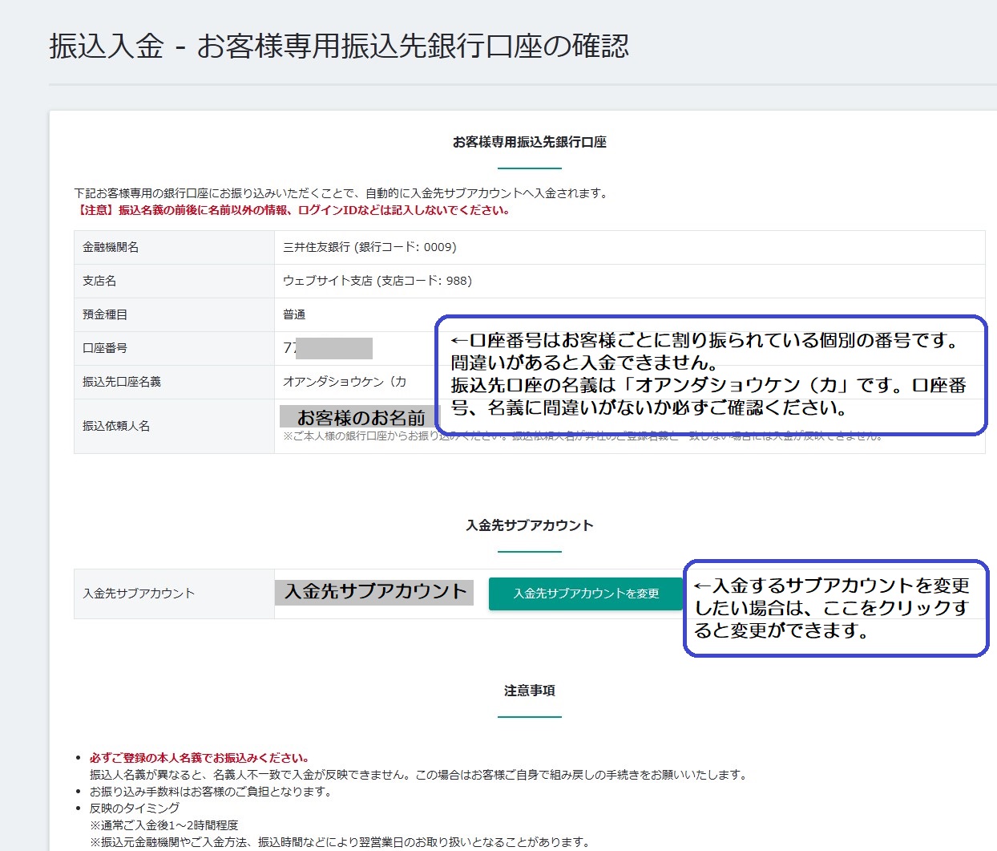Click the お客様専用振込先銀行口座 section heading
The height and width of the screenshot is (851, 997).
tap(530, 142)
